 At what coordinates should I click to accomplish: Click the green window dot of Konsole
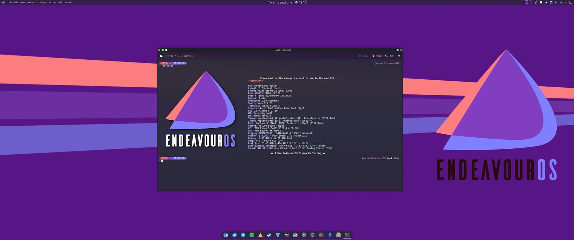tap(163, 50)
